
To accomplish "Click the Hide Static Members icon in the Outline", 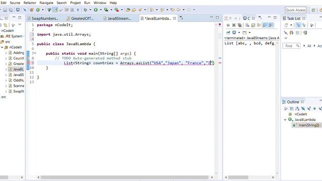I will click(309, 109).
